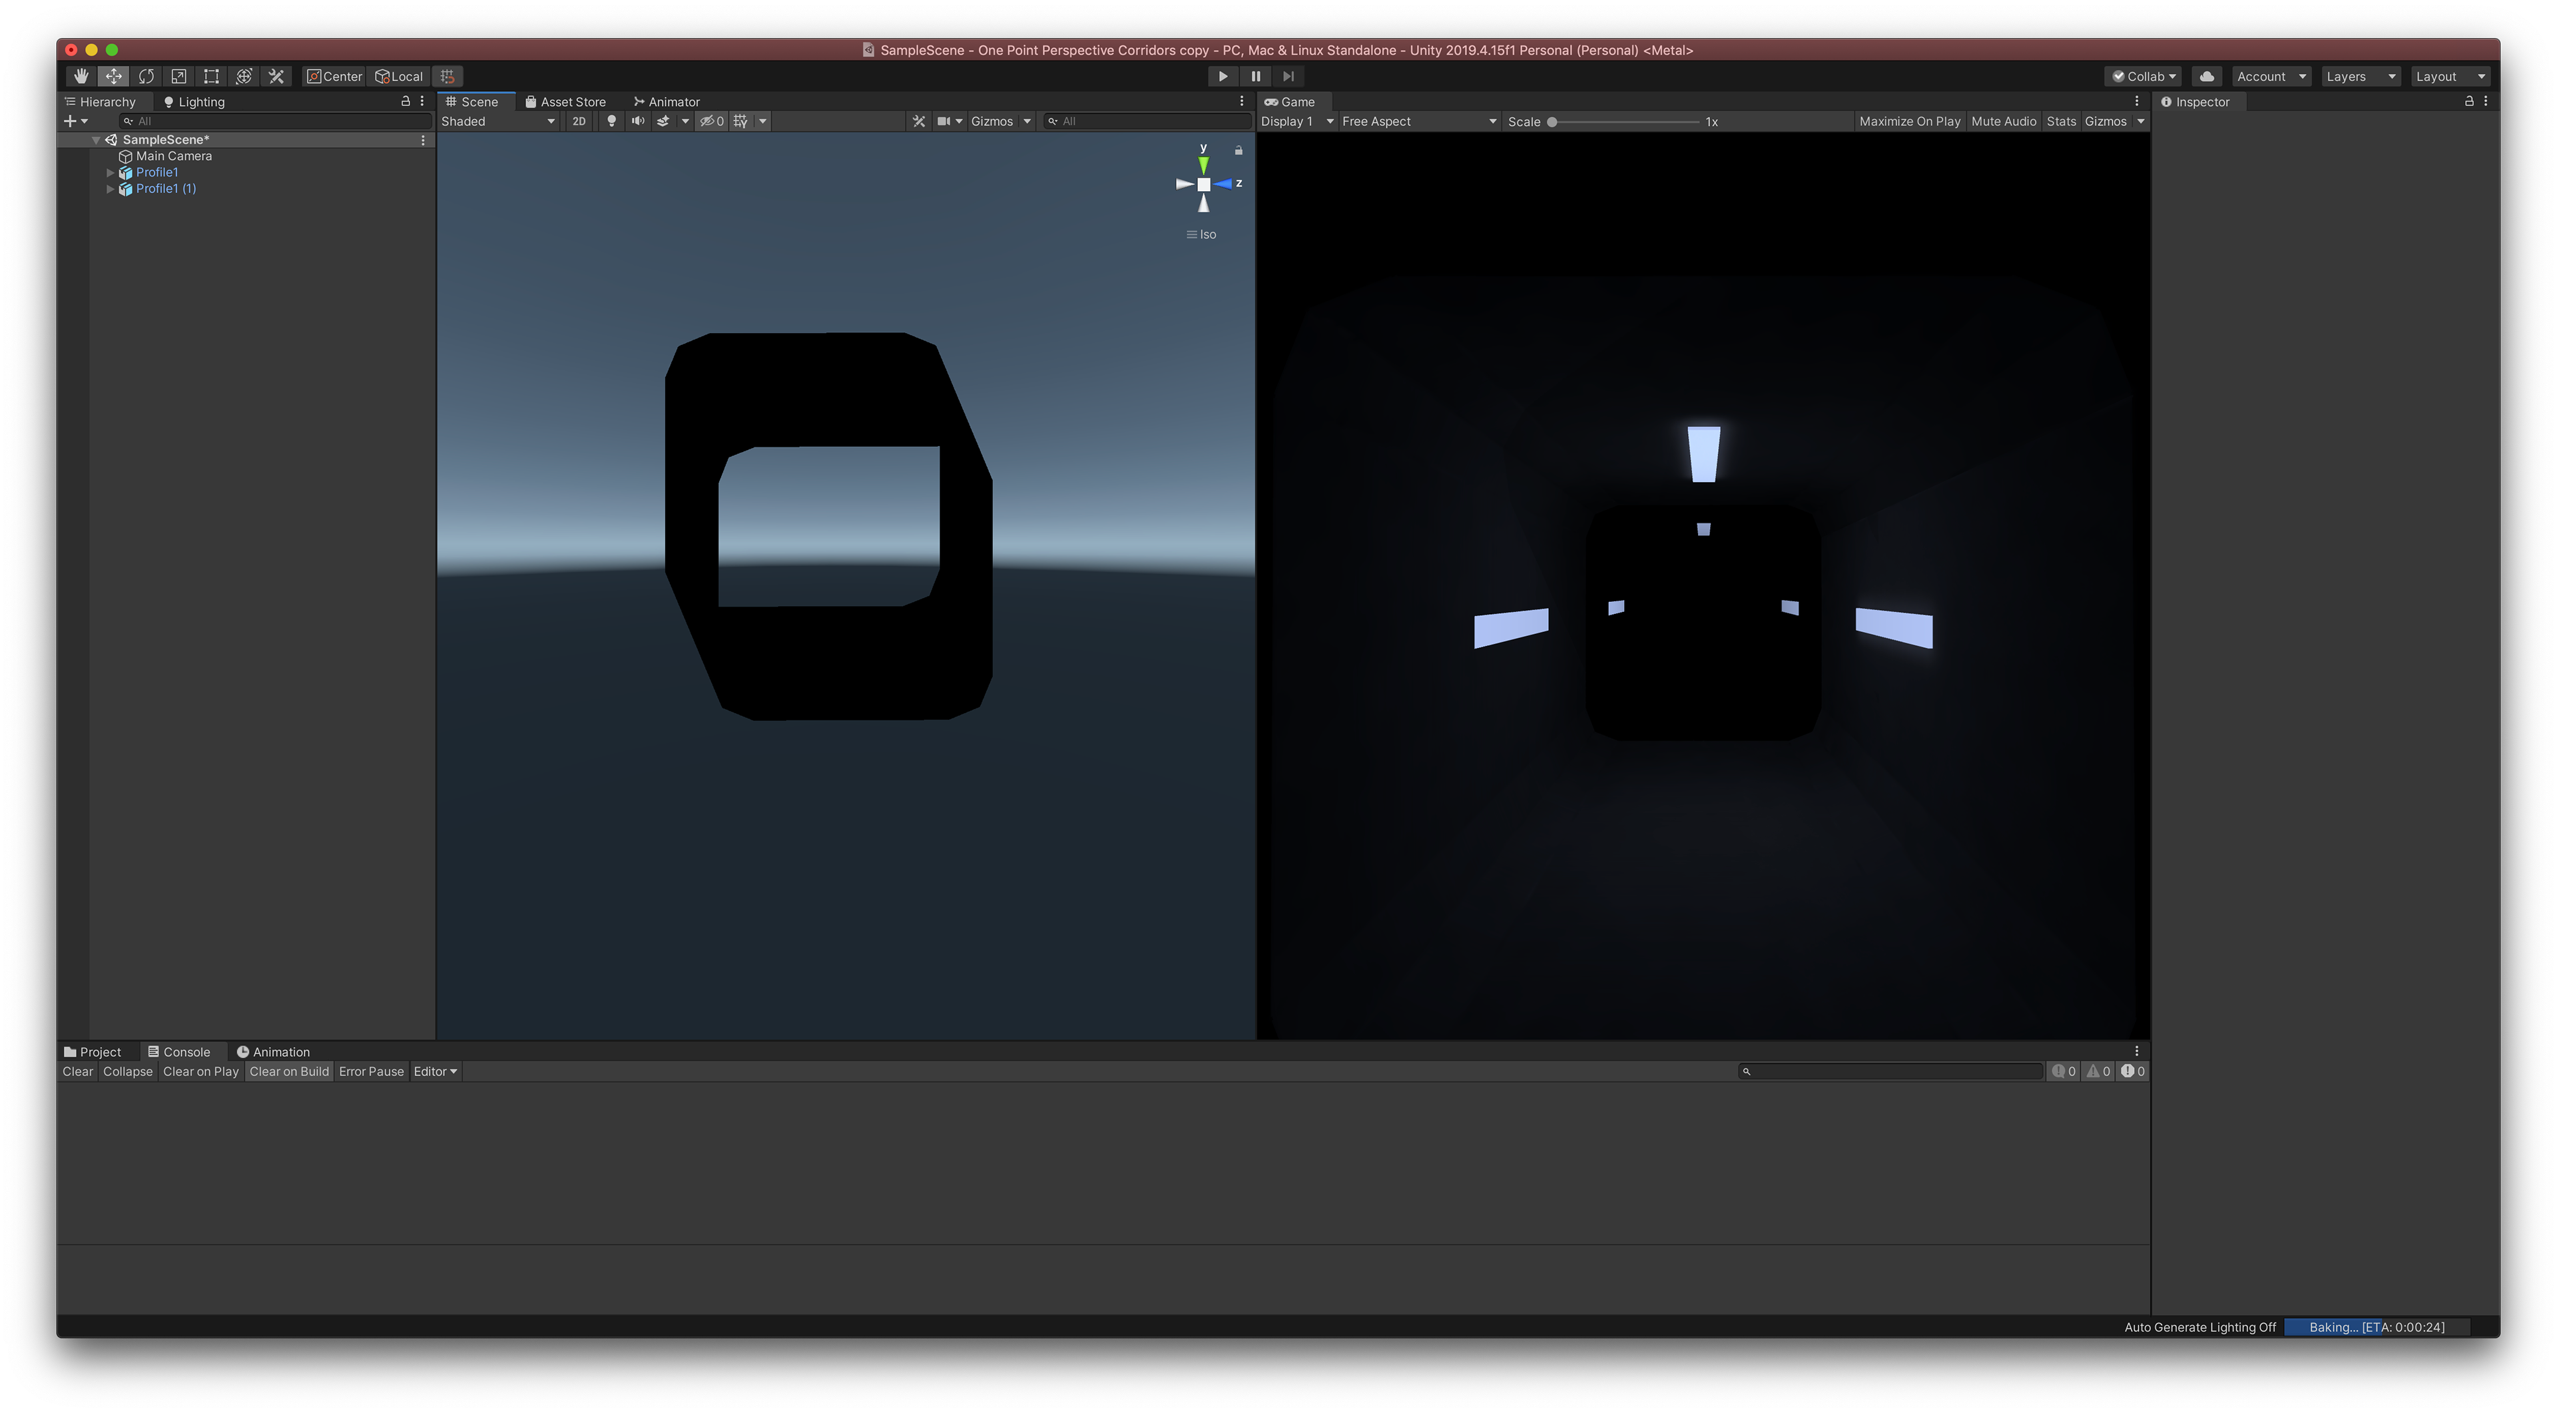Select the Rotate tool

[146, 77]
